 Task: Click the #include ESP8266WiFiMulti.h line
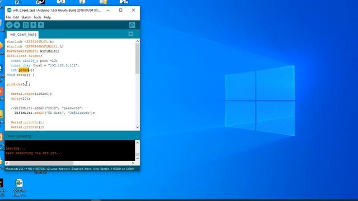click(x=35, y=46)
